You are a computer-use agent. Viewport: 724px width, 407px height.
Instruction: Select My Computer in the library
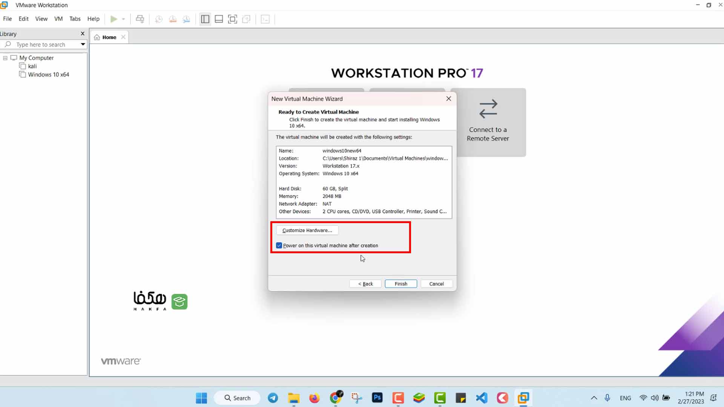(37, 58)
